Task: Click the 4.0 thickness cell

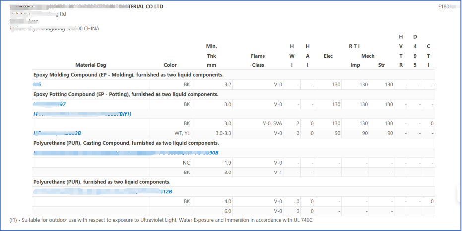Action: (211, 202)
